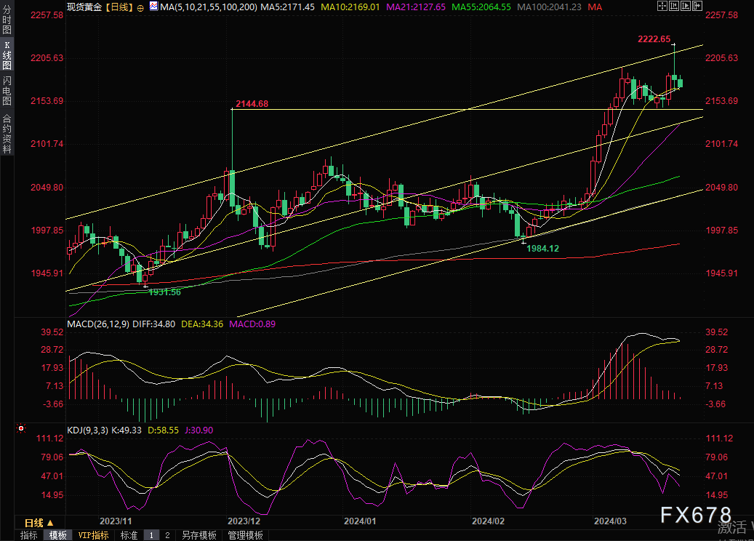Open 闪电图 view in sidebar
Viewport: 754px width, 541px height.
pos(7,90)
